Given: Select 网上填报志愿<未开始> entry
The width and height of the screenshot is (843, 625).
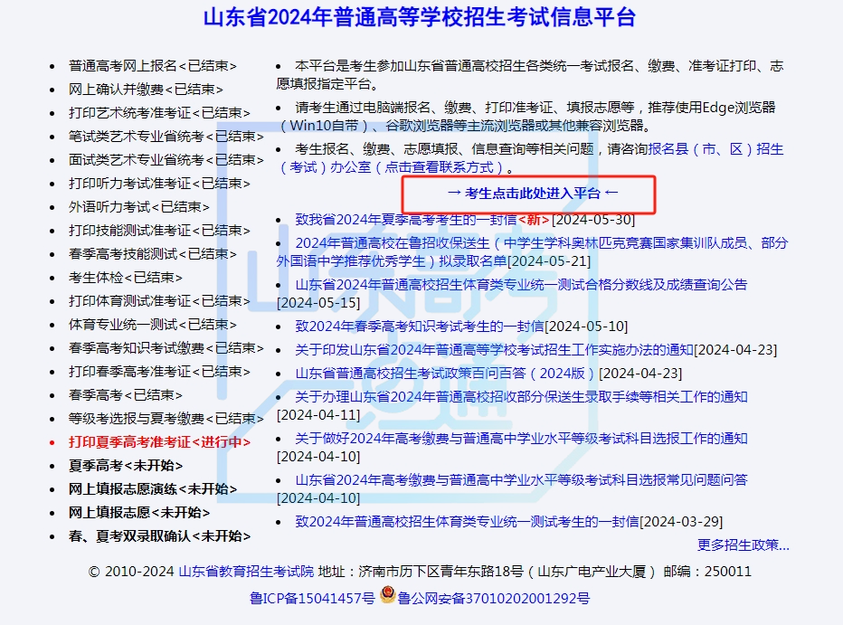Looking at the screenshot, I should click(138, 513).
